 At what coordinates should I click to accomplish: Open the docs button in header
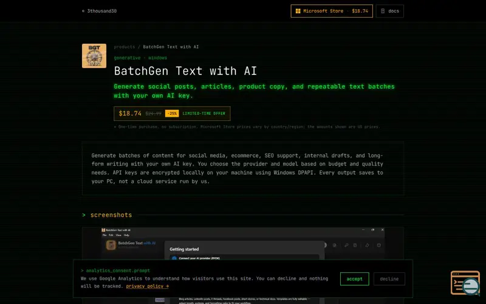click(x=390, y=11)
